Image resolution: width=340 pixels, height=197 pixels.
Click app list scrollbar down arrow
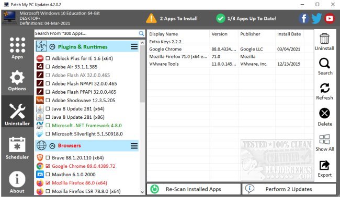142,192
